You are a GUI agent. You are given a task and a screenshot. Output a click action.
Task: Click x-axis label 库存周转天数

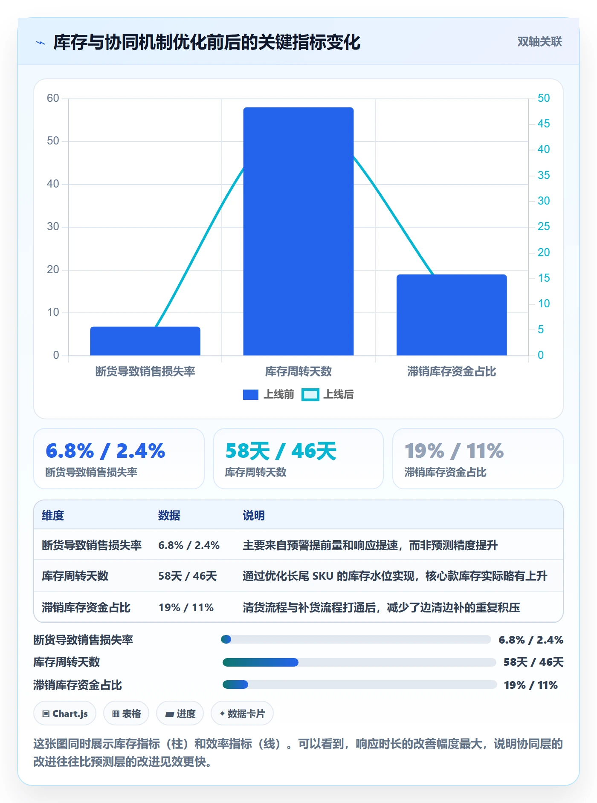point(298,372)
